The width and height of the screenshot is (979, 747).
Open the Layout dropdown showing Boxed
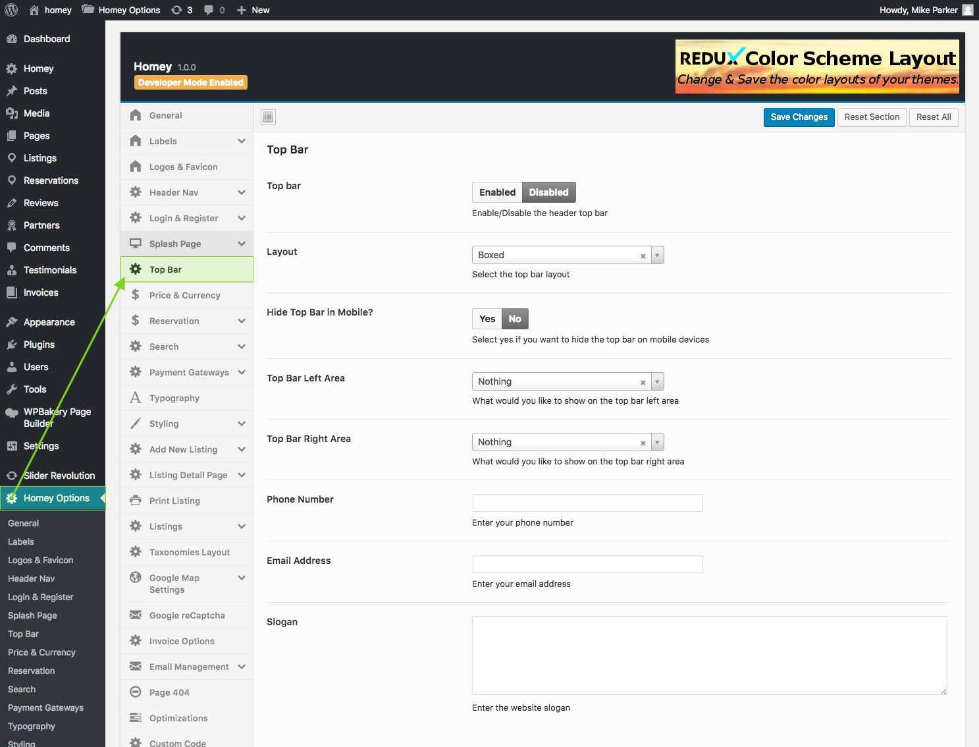point(568,255)
